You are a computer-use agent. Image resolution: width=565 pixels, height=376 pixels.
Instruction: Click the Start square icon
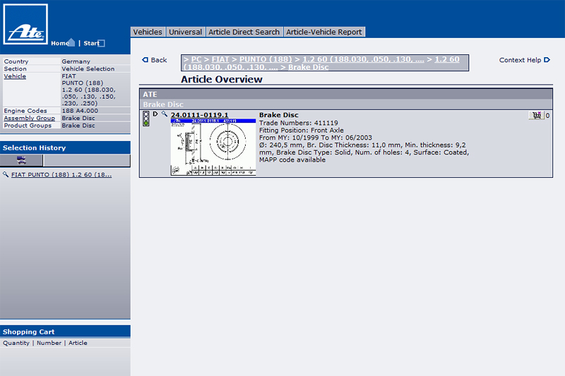[x=101, y=44]
